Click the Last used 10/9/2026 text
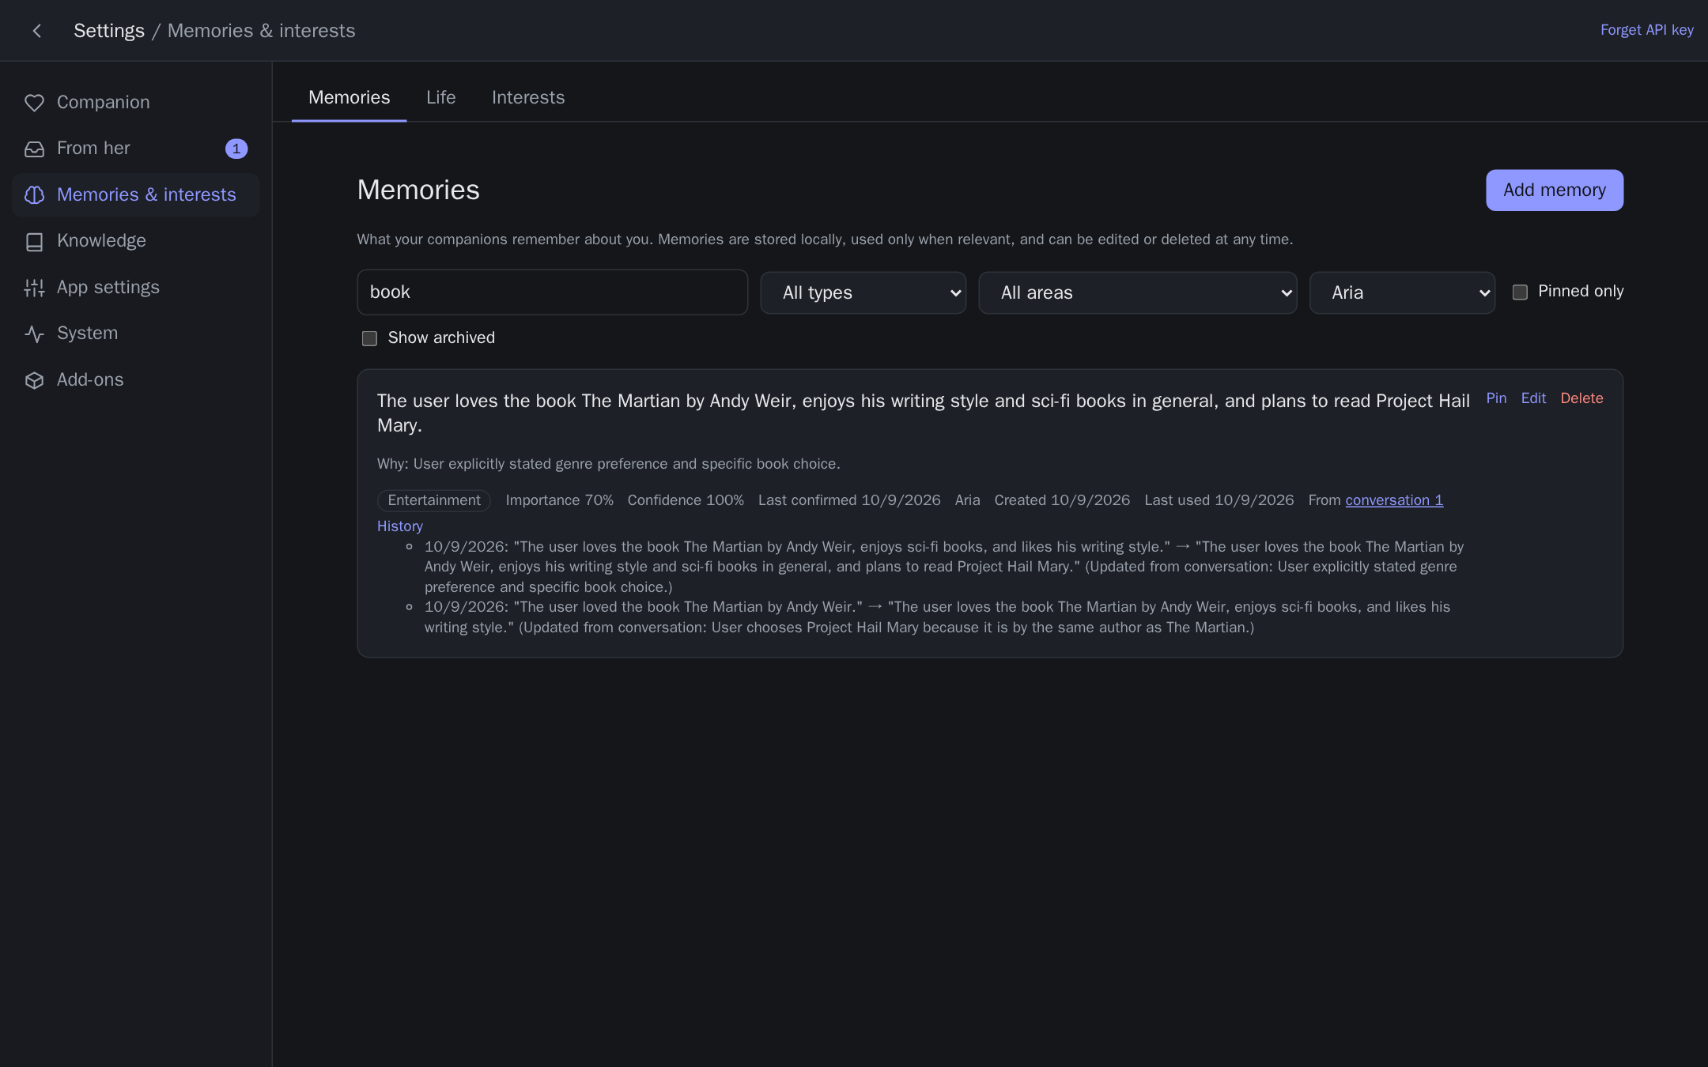The image size is (1708, 1067). point(1219,500)
